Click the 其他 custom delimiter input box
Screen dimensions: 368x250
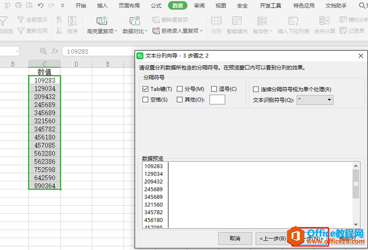[x=217, y=99]
